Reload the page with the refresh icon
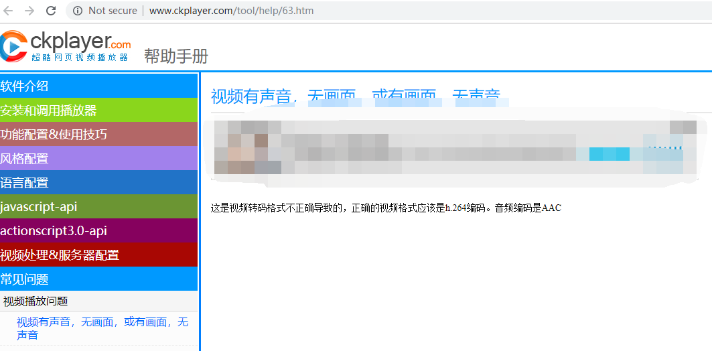The width and height of the screenshot is (712, 351). tap(52, 11)
